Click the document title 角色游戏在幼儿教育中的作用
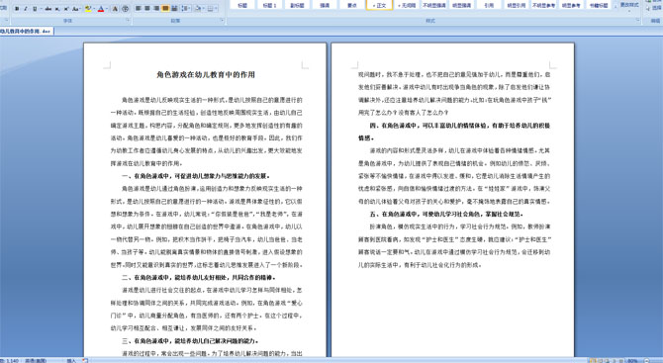 click(x=206, y=75)
